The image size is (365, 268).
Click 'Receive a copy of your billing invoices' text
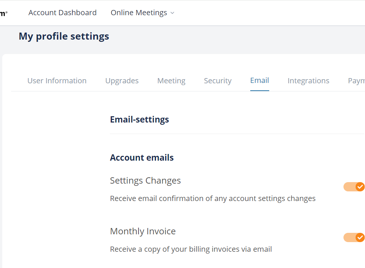coord(175,249)
